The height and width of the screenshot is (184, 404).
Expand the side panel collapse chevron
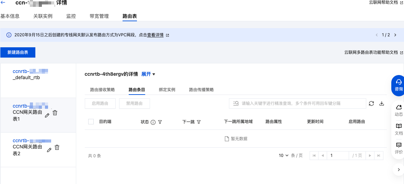tap(399, 169)
